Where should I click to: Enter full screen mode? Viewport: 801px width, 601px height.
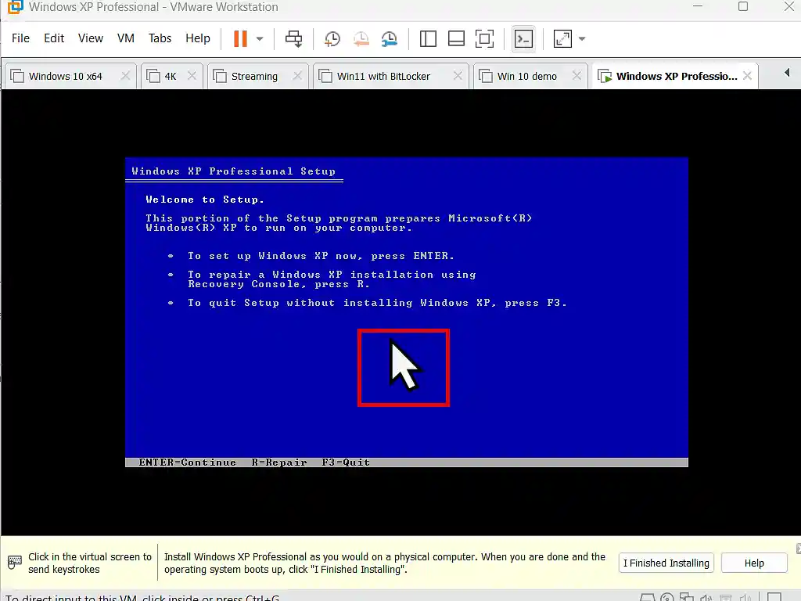click(485, 38)
